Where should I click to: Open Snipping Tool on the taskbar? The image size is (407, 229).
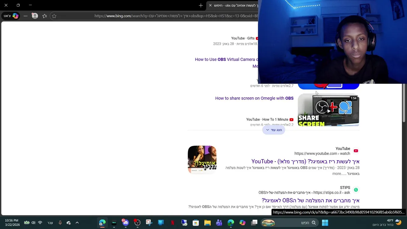coord(149,223)
